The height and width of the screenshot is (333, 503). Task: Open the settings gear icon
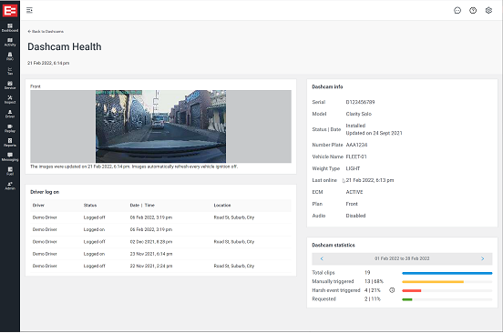pyautogui.click(x=488, y=10)
